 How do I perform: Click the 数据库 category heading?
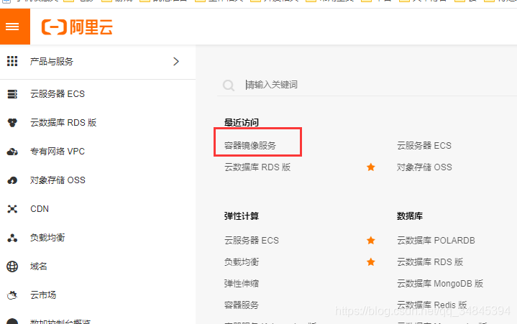pyautogui.click(x=410, y=216)
